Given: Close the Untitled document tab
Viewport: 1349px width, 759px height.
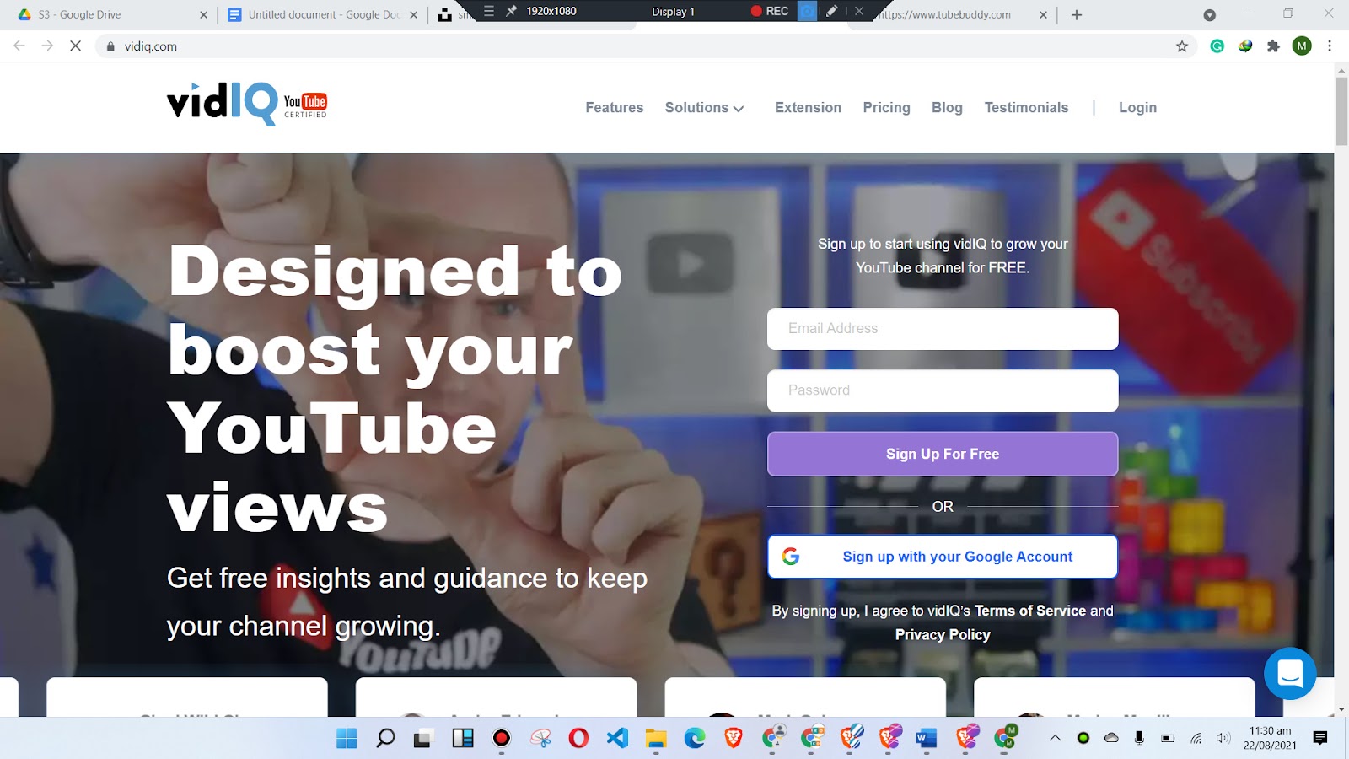Looking at the screenshot, I should pyautogui.click(x=413, y=14).
